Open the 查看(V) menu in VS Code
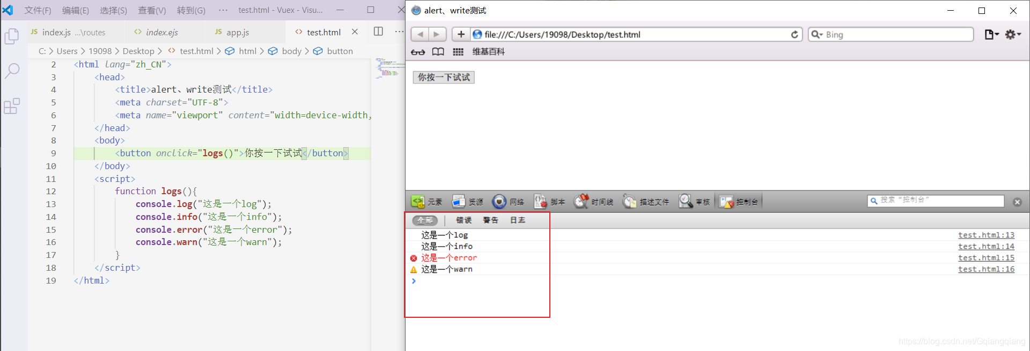This screenshot has height=351, width=1030. coord(152,10)
